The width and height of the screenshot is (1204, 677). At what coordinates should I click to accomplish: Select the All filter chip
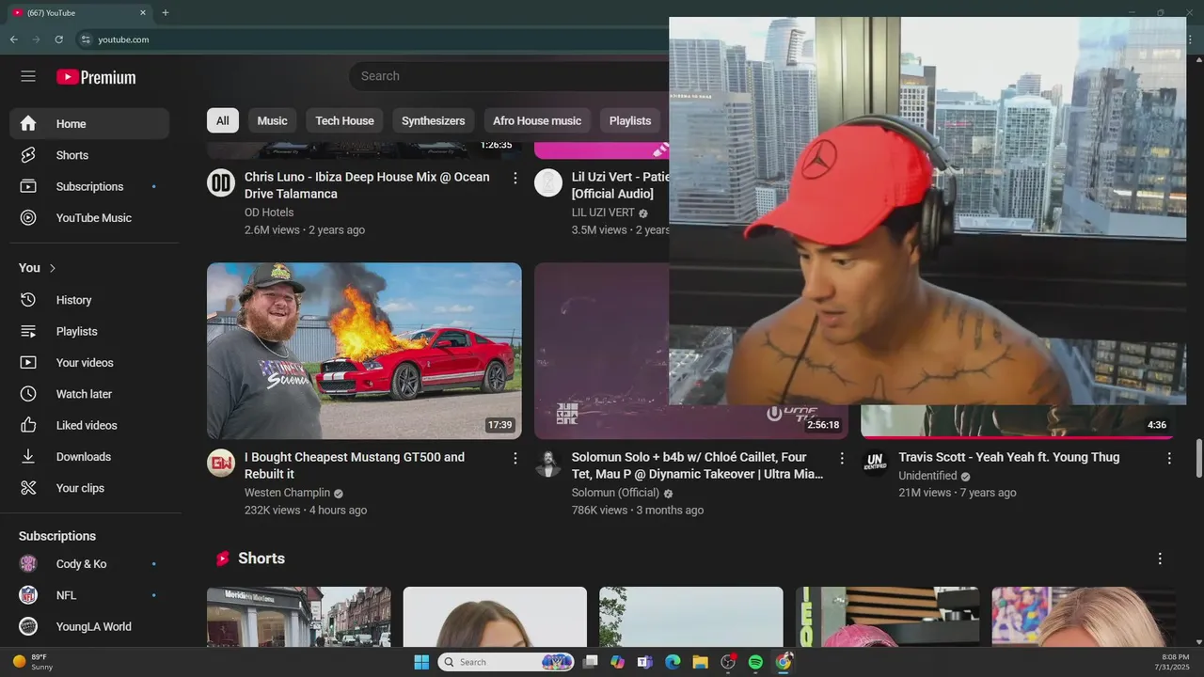click(222, 120)
